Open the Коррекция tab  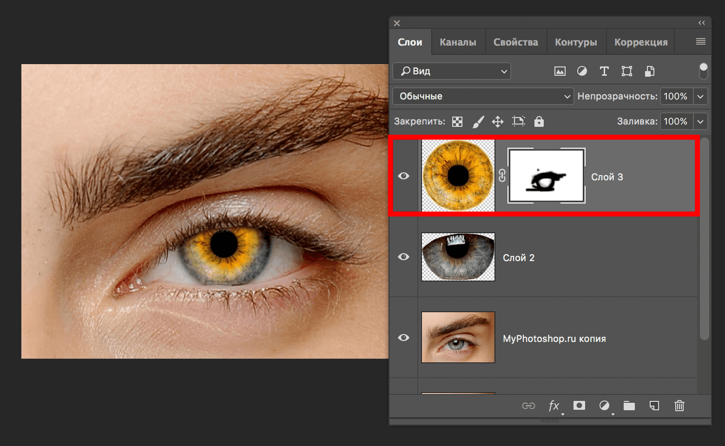640,41
